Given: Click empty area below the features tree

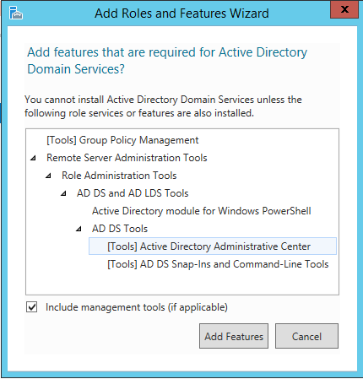Looking at the screenshot, I should (x=182, y=283).
